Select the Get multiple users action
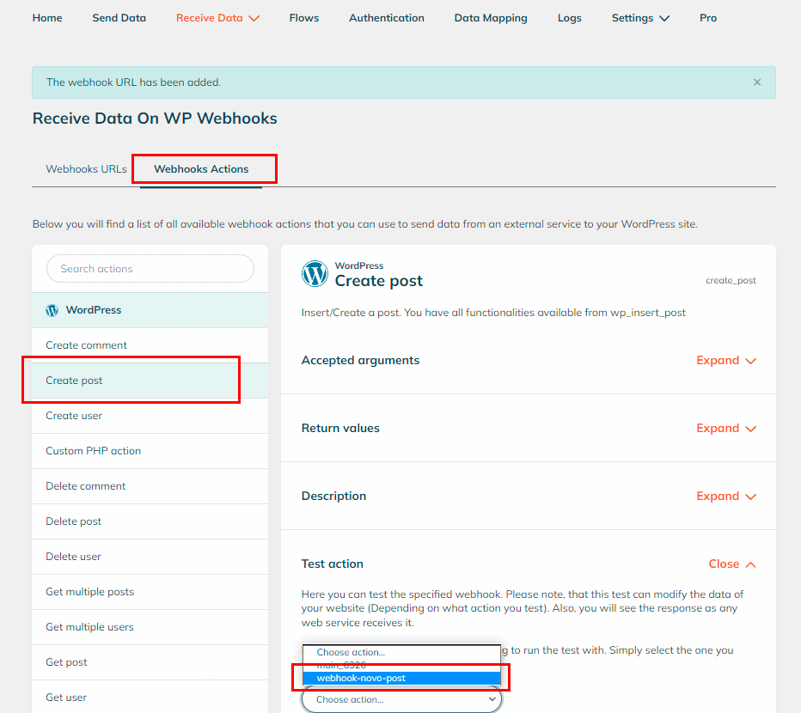The width and height of the screenshot is (801, 713). 150,627
